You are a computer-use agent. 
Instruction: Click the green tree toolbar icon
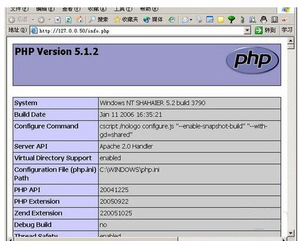(x=231, y=20)
